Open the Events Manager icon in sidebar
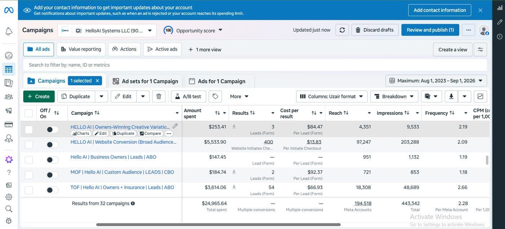The width and height of the screenshot is (505, 229). tap(9, 138)
